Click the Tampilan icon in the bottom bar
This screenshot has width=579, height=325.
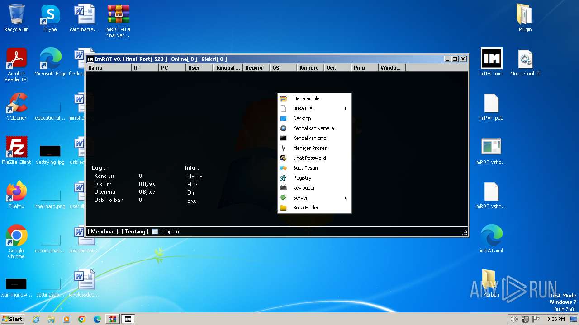(x=155, y=232)
